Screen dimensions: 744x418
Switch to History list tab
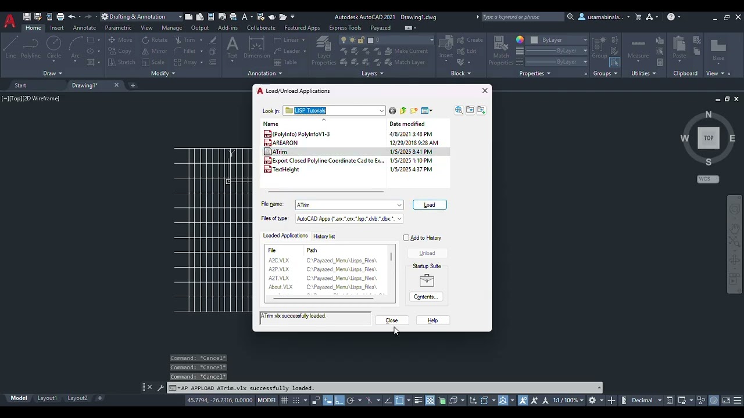(324, 236)
